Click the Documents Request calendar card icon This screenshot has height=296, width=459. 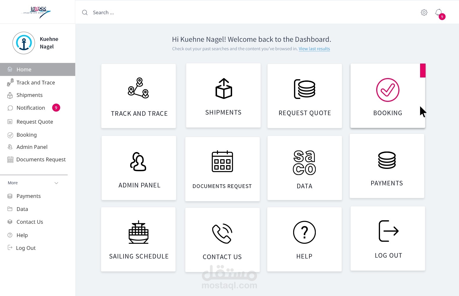222,161
